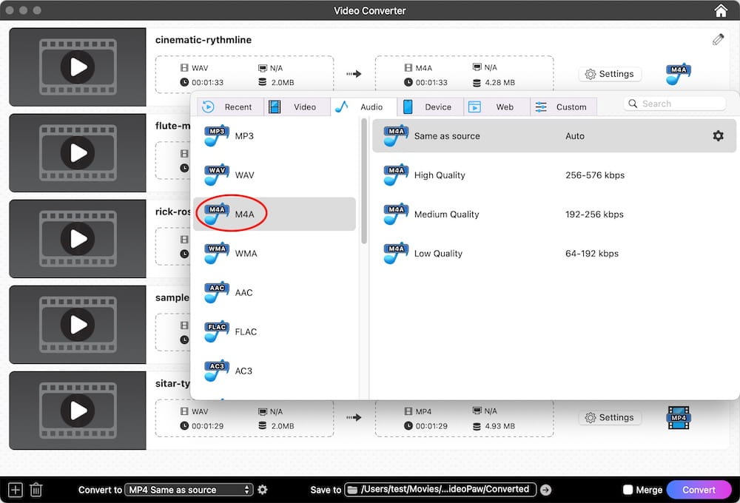Click the add file plus icon
This screenshot has width=740, height=503.
[15, 490]
